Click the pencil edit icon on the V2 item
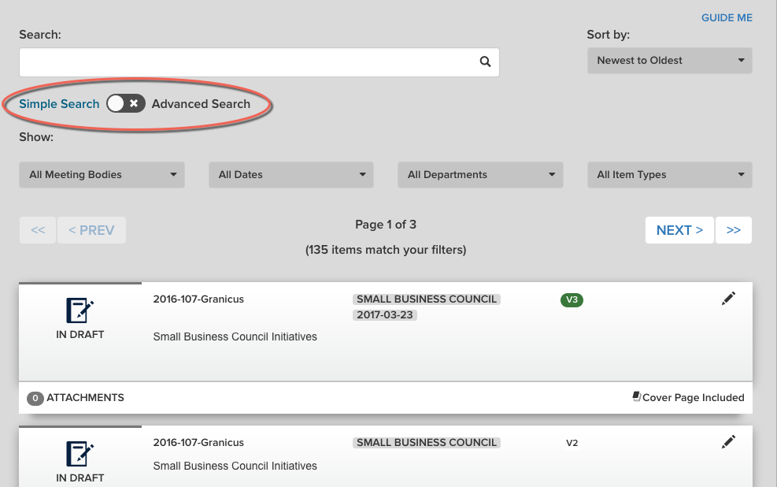 [x=728, y=442]
